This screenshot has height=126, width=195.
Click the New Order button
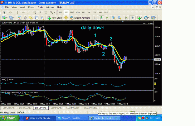[x=55, y=18]
